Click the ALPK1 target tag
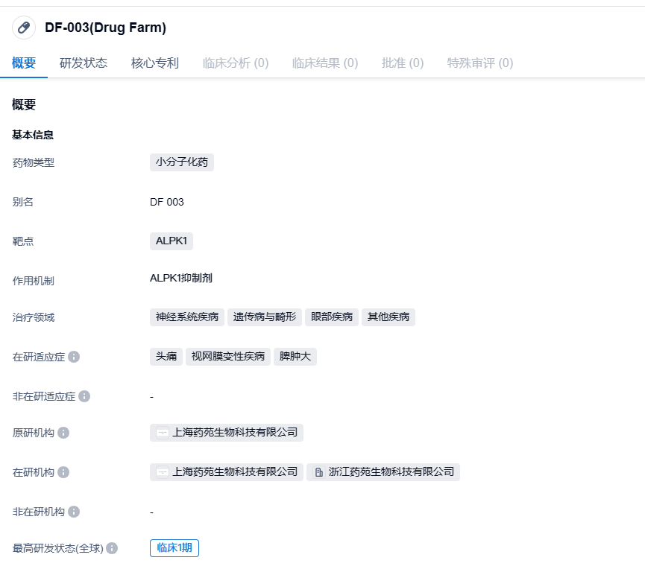Screen dimensions: 645x575 pyautogui.click(x=172, y=241)
